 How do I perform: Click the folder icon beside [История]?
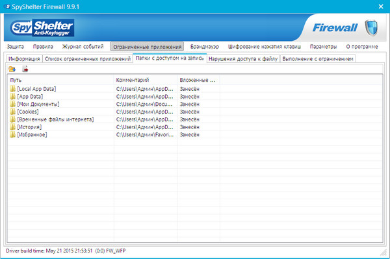point(13,127)
